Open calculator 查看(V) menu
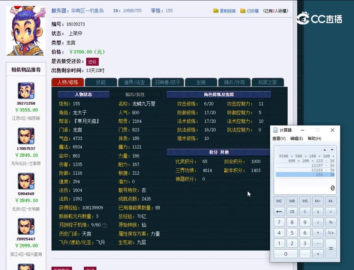 tap(279, 138)
